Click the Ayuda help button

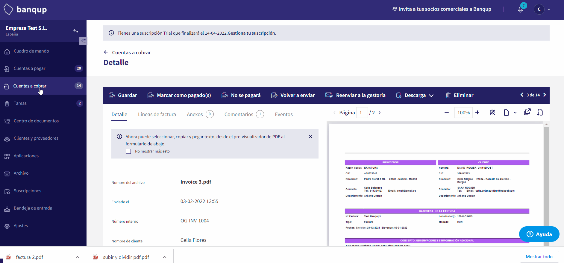(539, 234)
